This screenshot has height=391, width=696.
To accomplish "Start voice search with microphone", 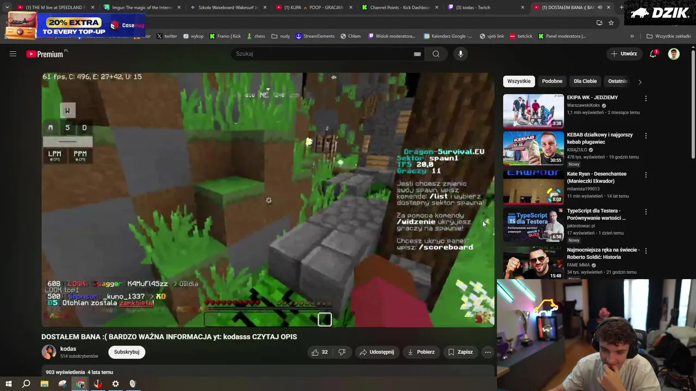I will [461, 54].
